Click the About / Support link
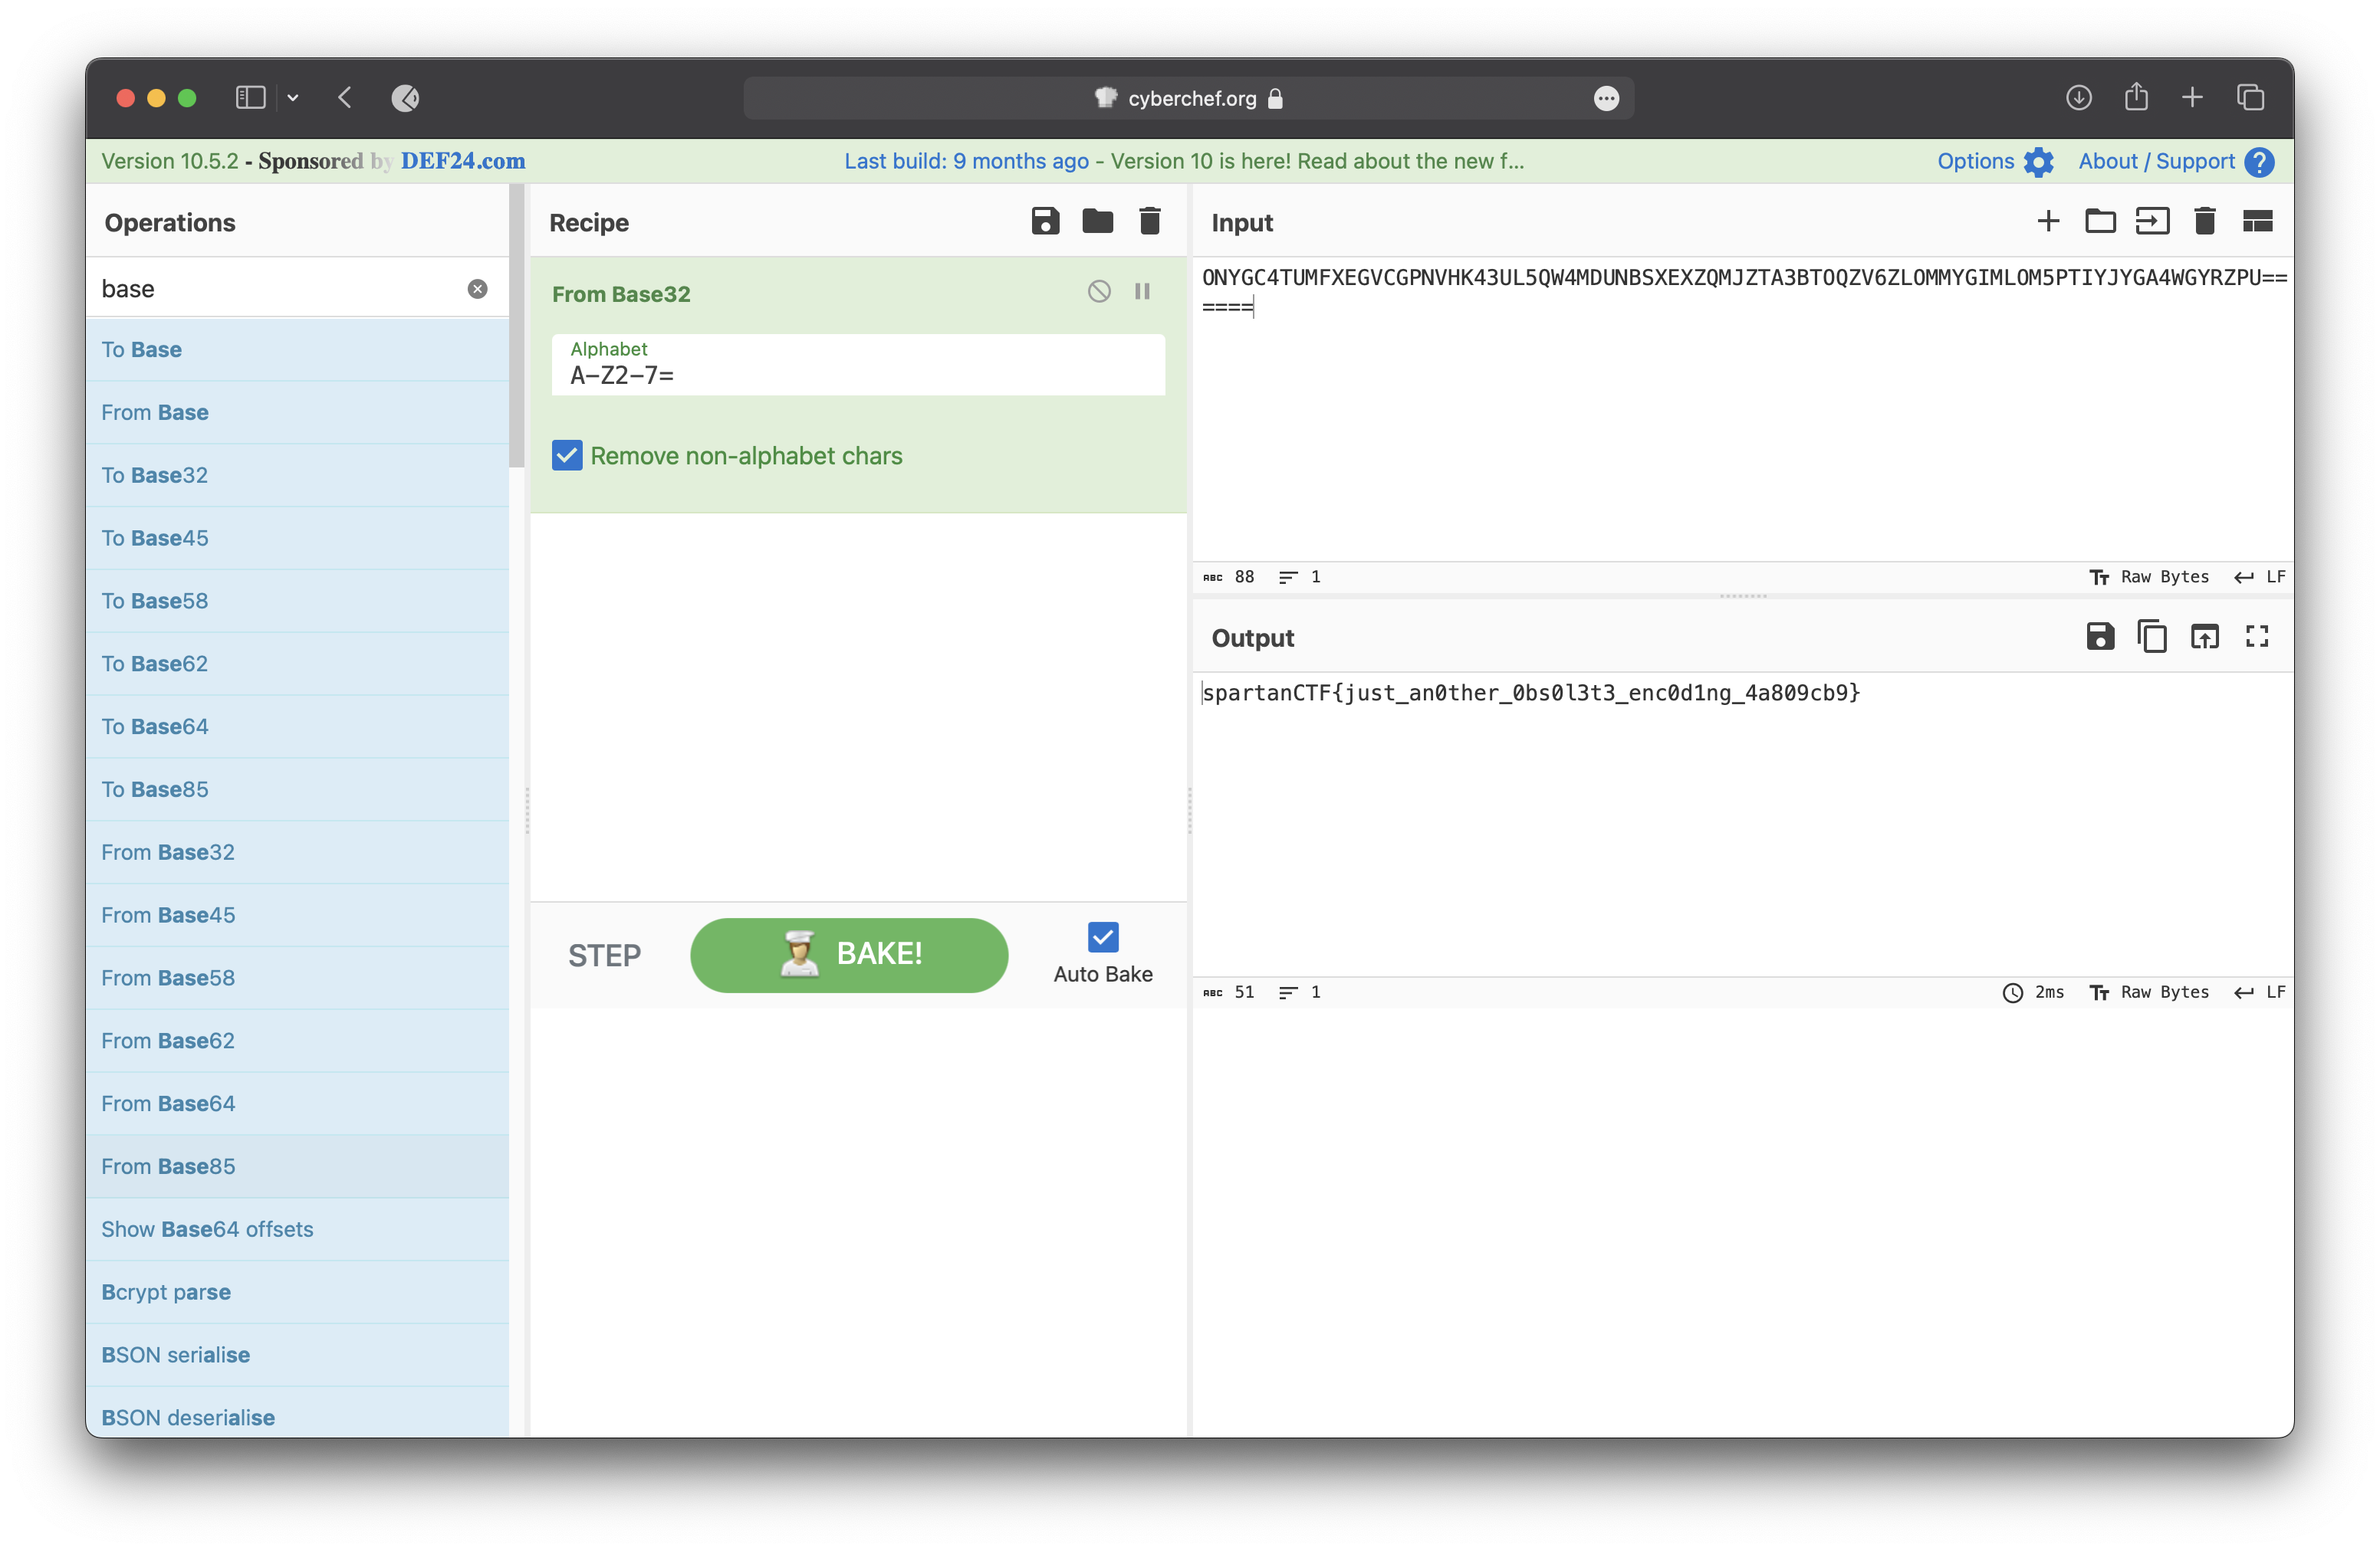Image resolution: width=2380 pixels, height=1551 pixels. tap(2156, 161)
